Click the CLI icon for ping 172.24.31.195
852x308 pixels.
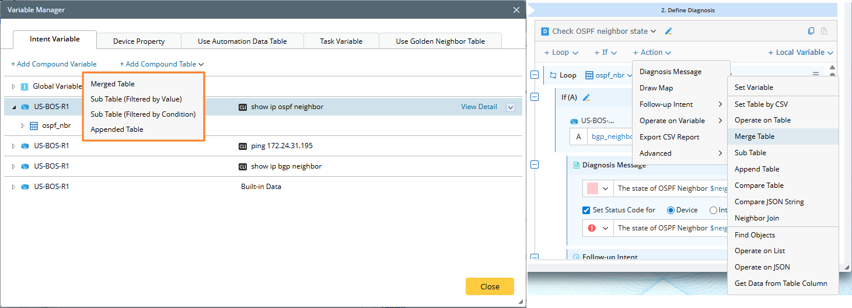pos(243,146)
